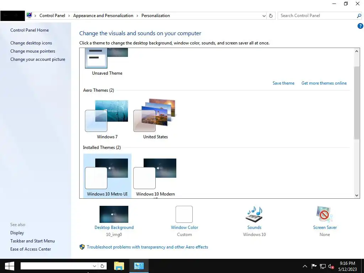Open Change your account picture link
Viewport: 364px width, 273px height.
coord(38,59)
